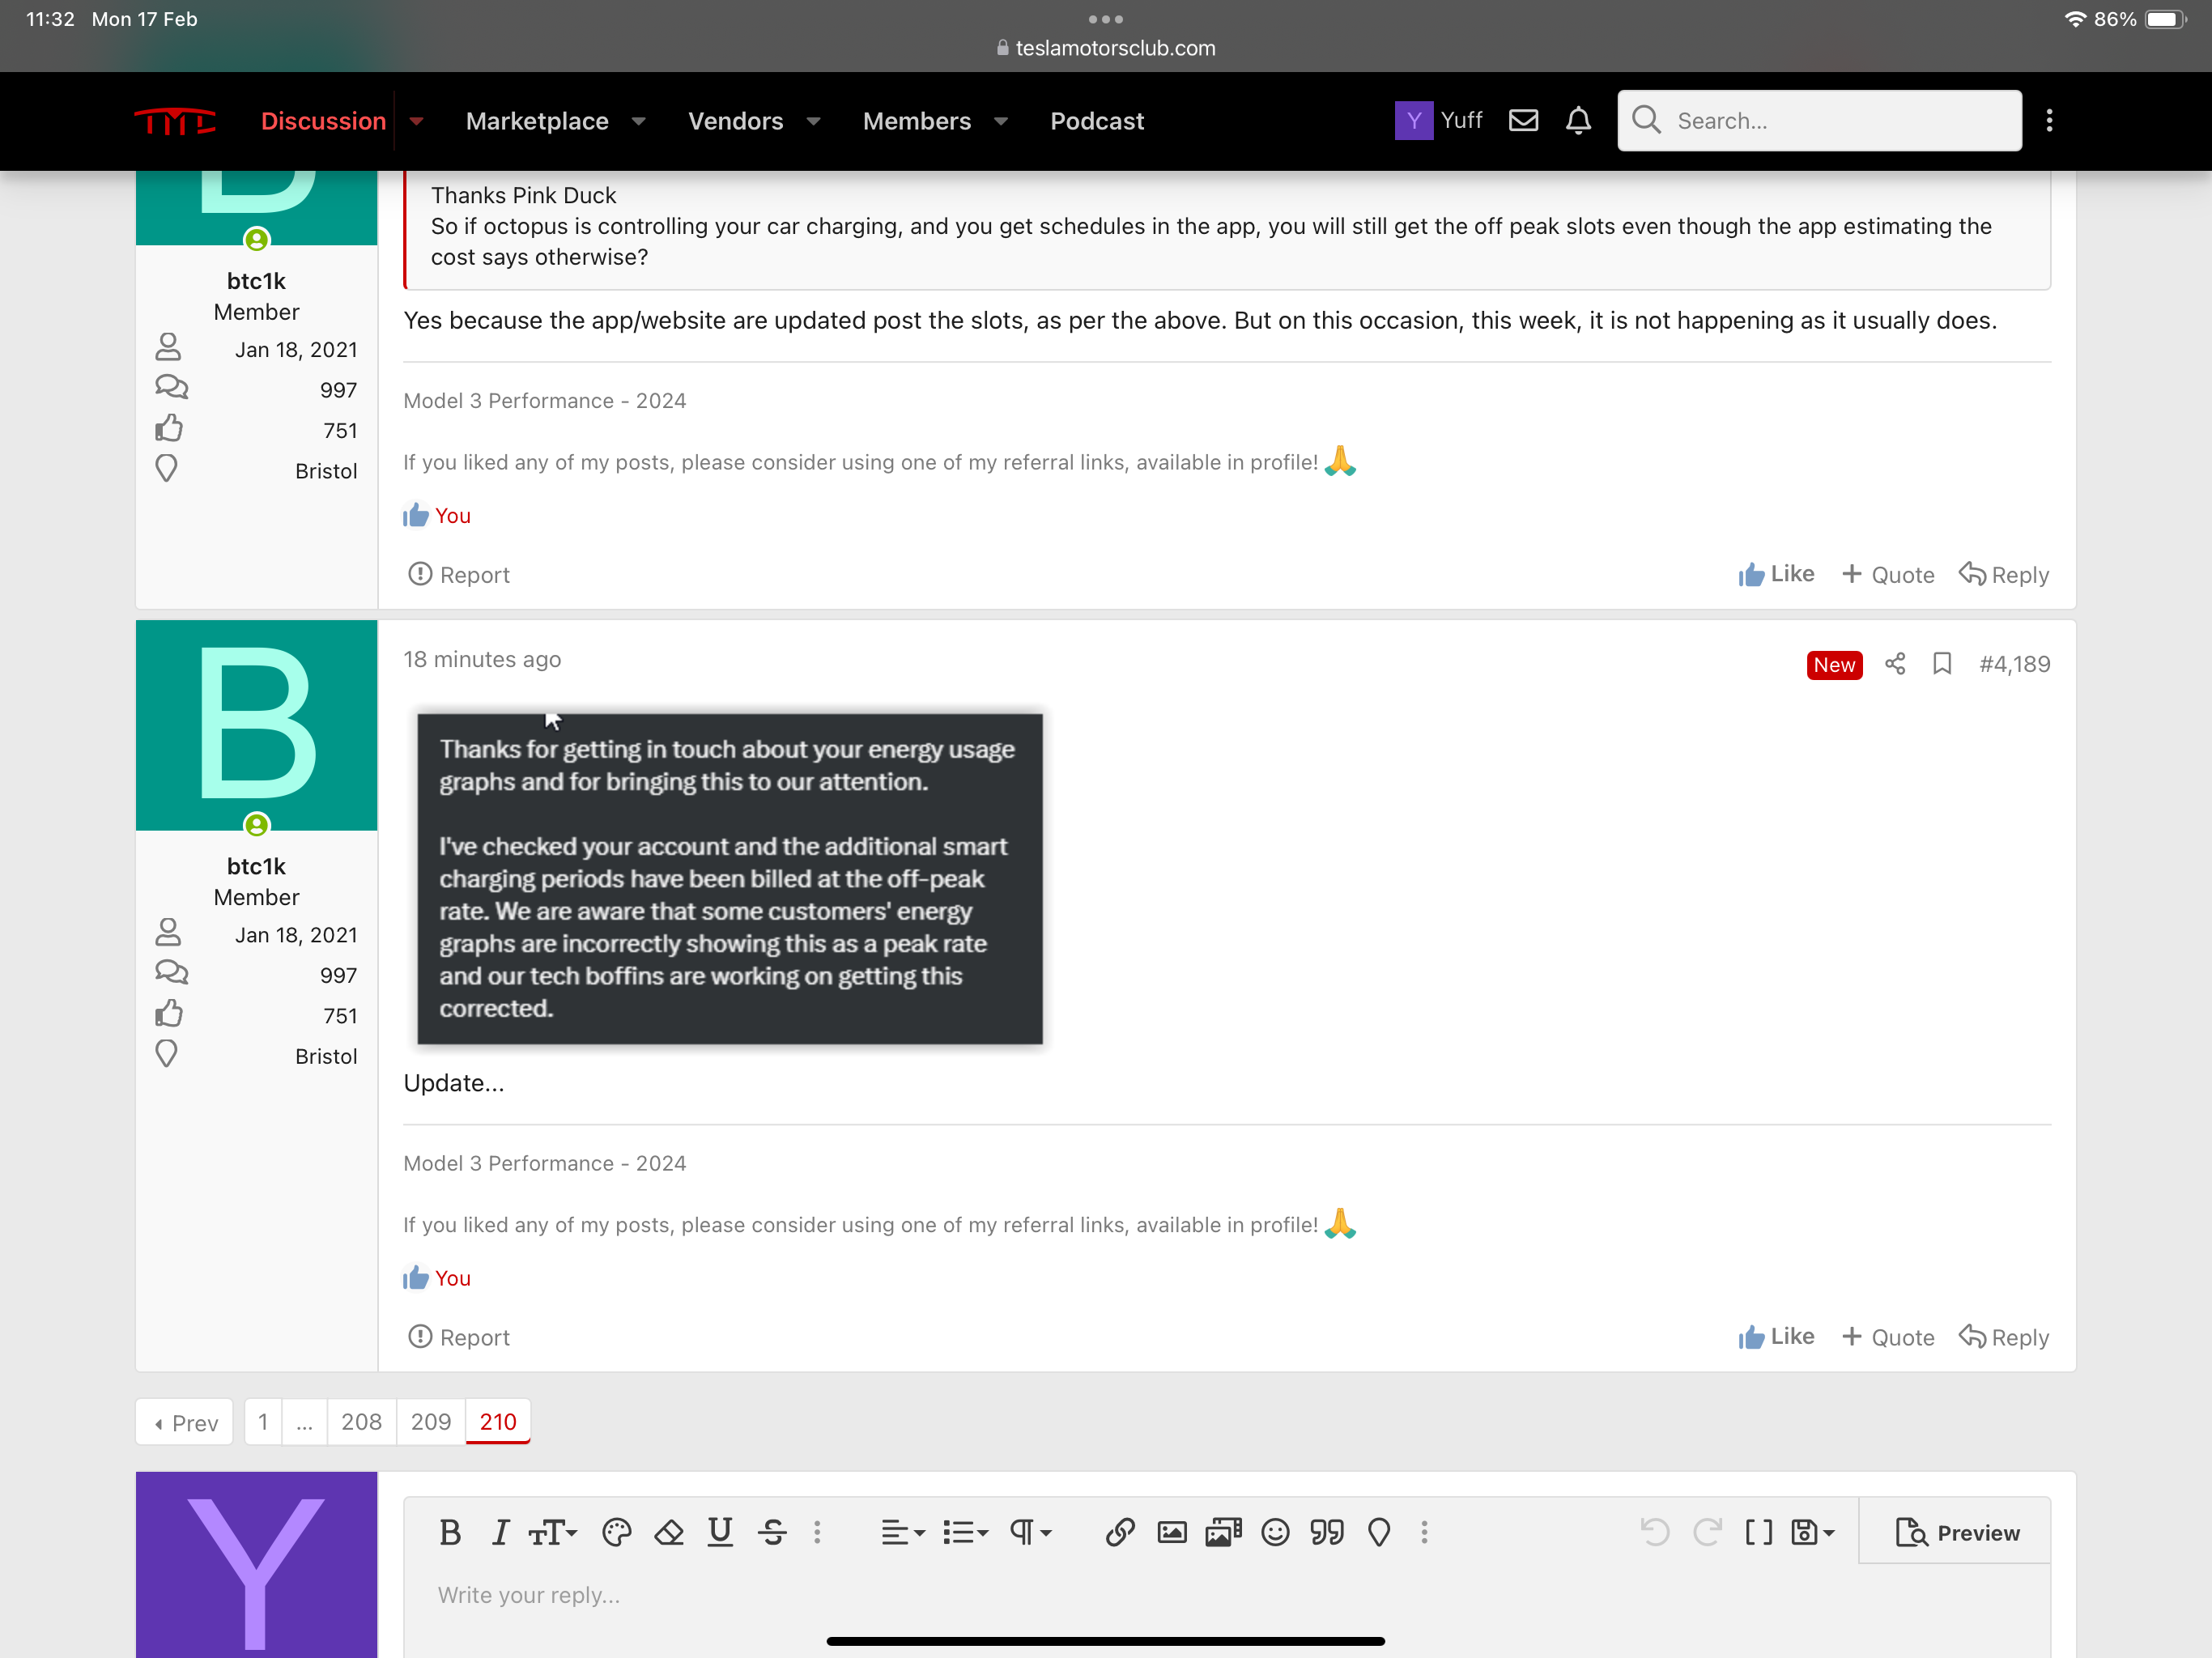Toggle BB code mode brackets icon
This screenshot has width=2212, height=1658.
1759,1532
